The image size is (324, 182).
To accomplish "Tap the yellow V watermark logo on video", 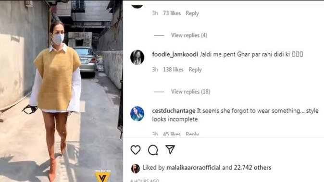I will tap(103, 176).
